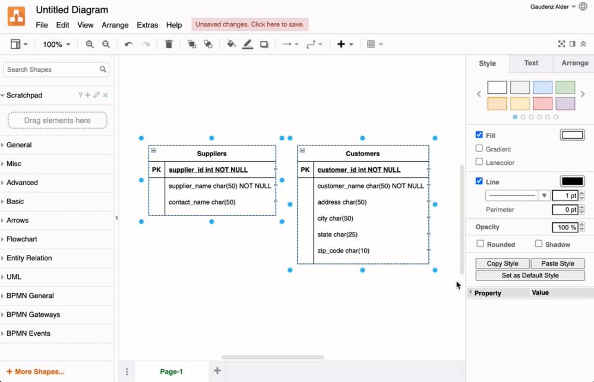This screenshot has height=382, width=594.
Task: Open the 100% zoom dropdown
Action: tap(56, 44)
